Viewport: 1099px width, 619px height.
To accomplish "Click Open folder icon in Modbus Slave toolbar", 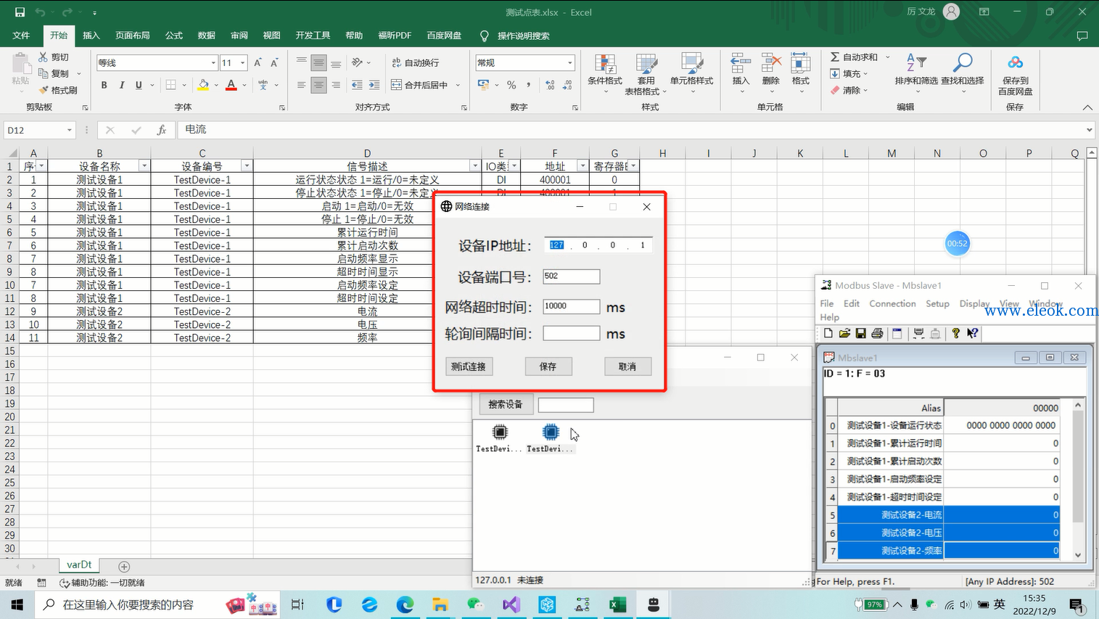I will (844, 333).
